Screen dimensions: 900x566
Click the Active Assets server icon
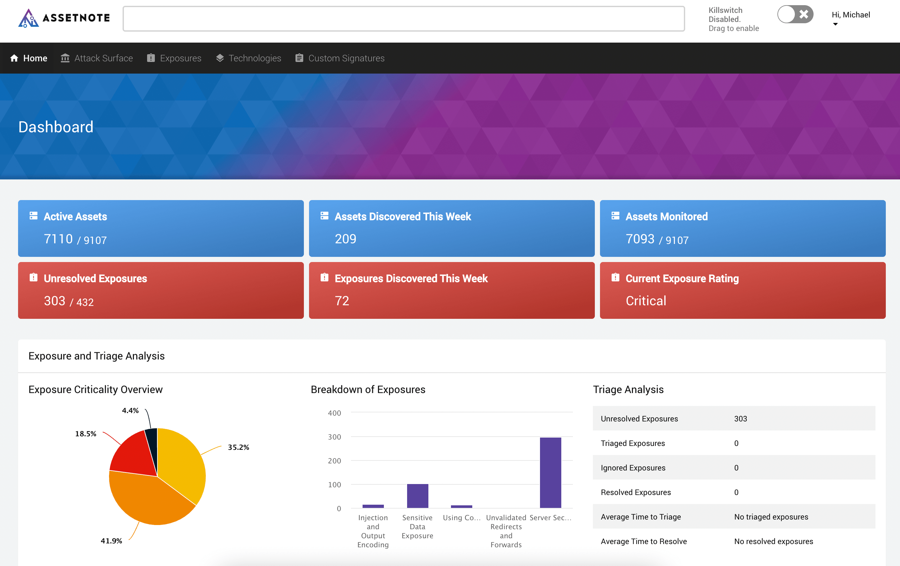coord(34,216)
